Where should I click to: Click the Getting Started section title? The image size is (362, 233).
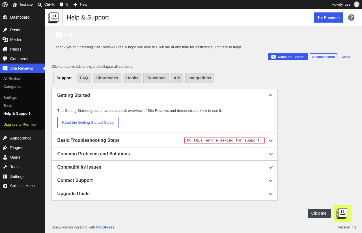pos(74,95)
